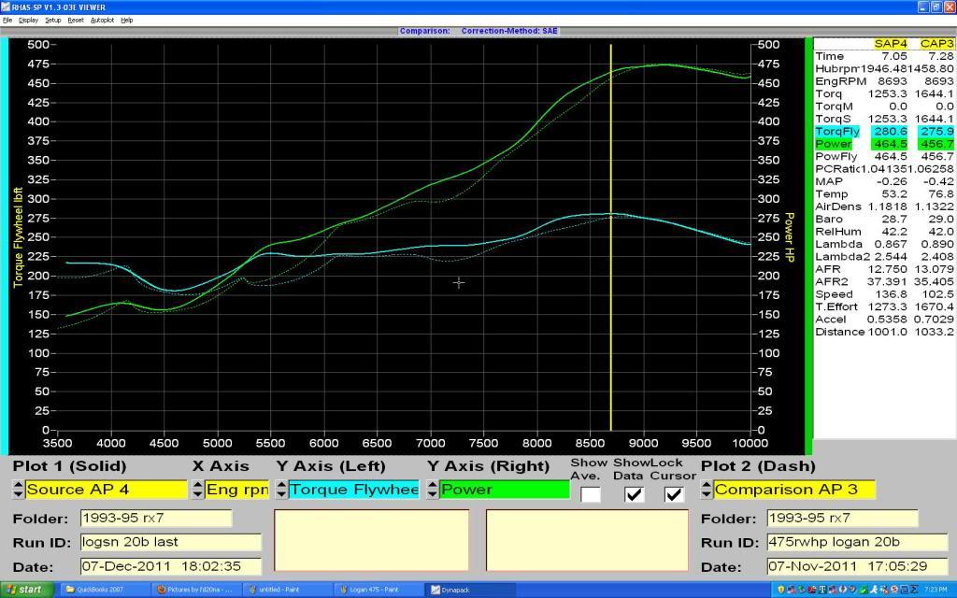Click the Time row in data panel
957x598 pixels.
(x=884, y=56)
